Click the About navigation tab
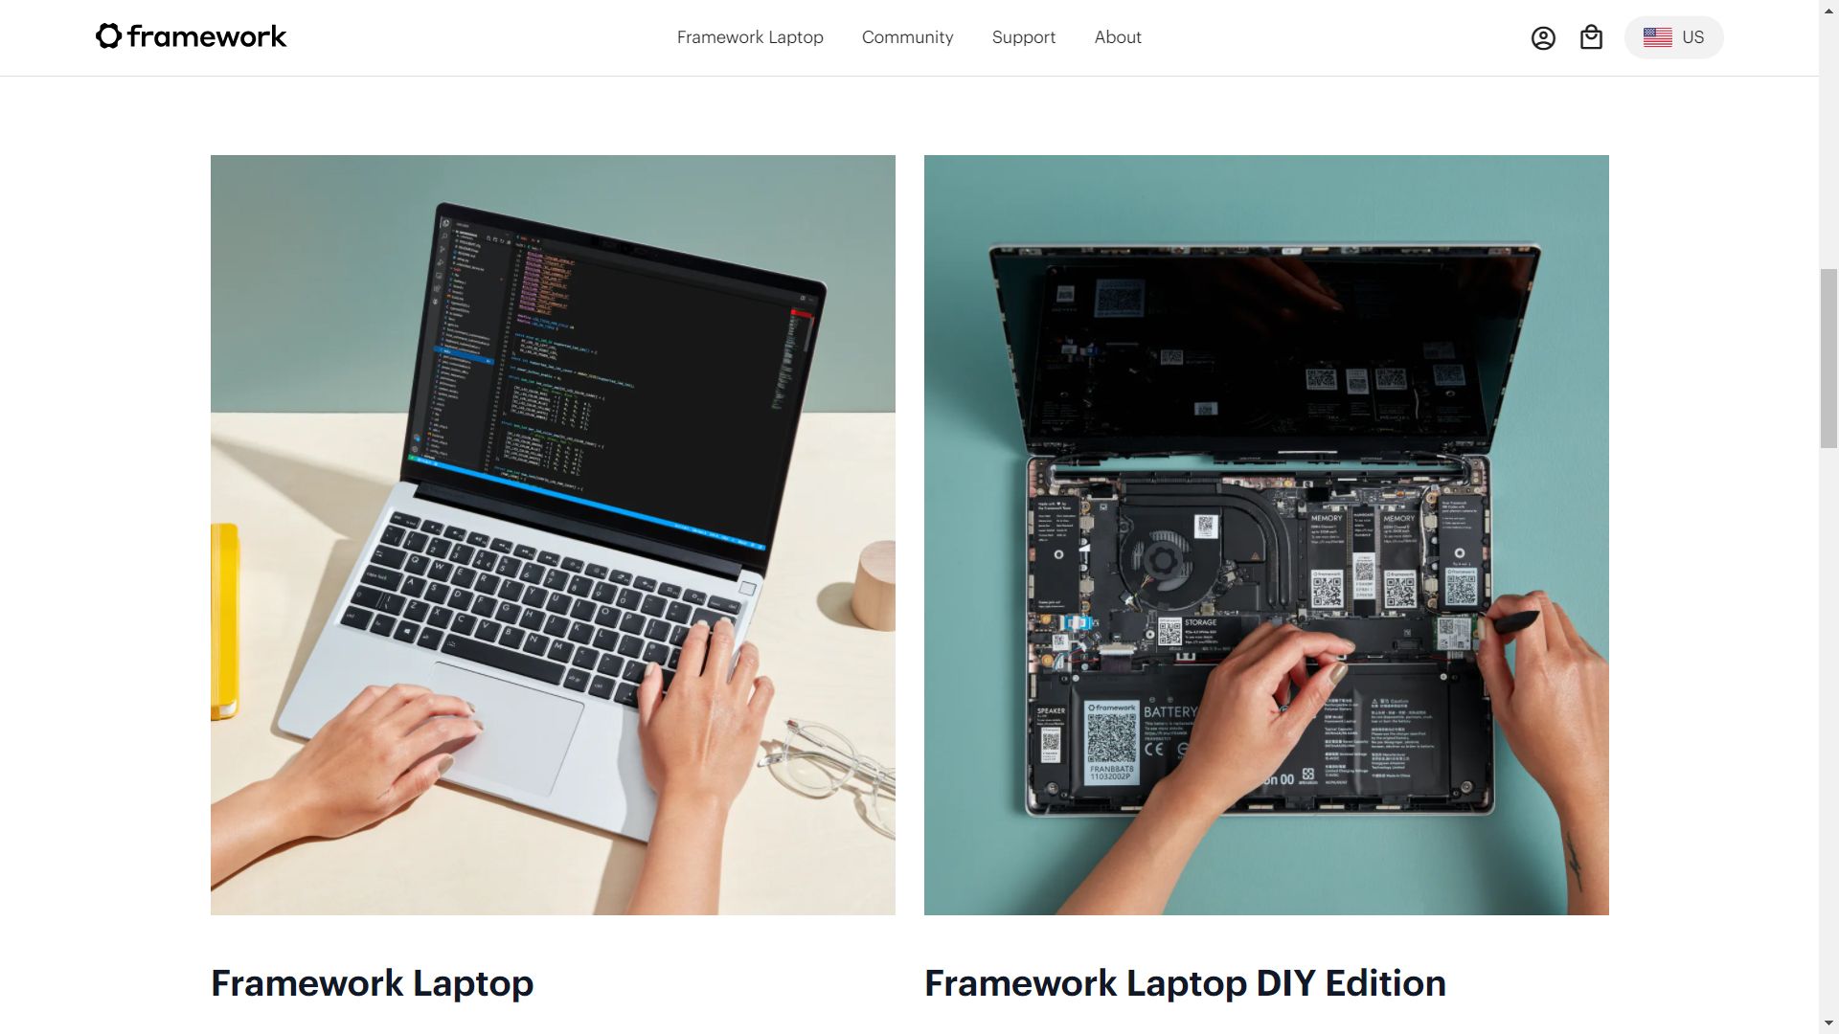This screenshot has height=1034, width=1839. click(1117, 36)
